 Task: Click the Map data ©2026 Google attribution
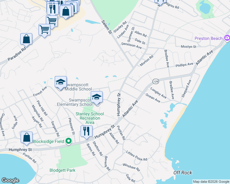pyautogui.click(x=211, y=182)
